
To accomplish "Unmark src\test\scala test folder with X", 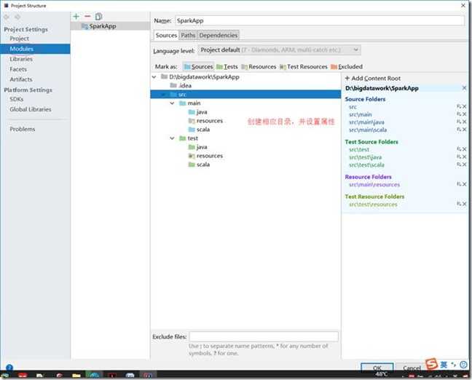I will point(465,165).
